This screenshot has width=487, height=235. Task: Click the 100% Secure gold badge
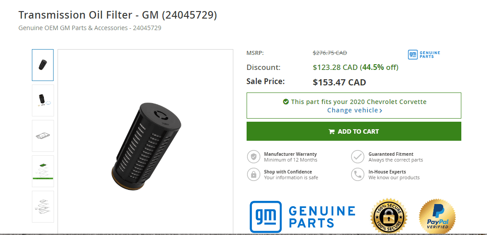pos(389,216)
